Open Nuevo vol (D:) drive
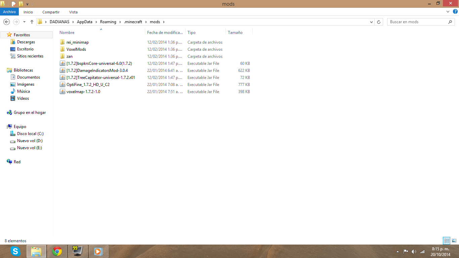Image resolution: width=459 pixels, height=258 pixels. click(x=30, y=141)
